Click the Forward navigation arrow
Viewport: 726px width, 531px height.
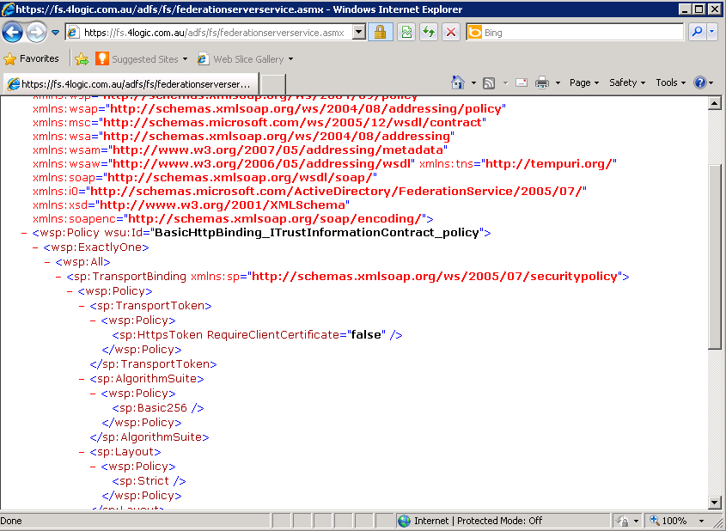(x=34, y=32)
